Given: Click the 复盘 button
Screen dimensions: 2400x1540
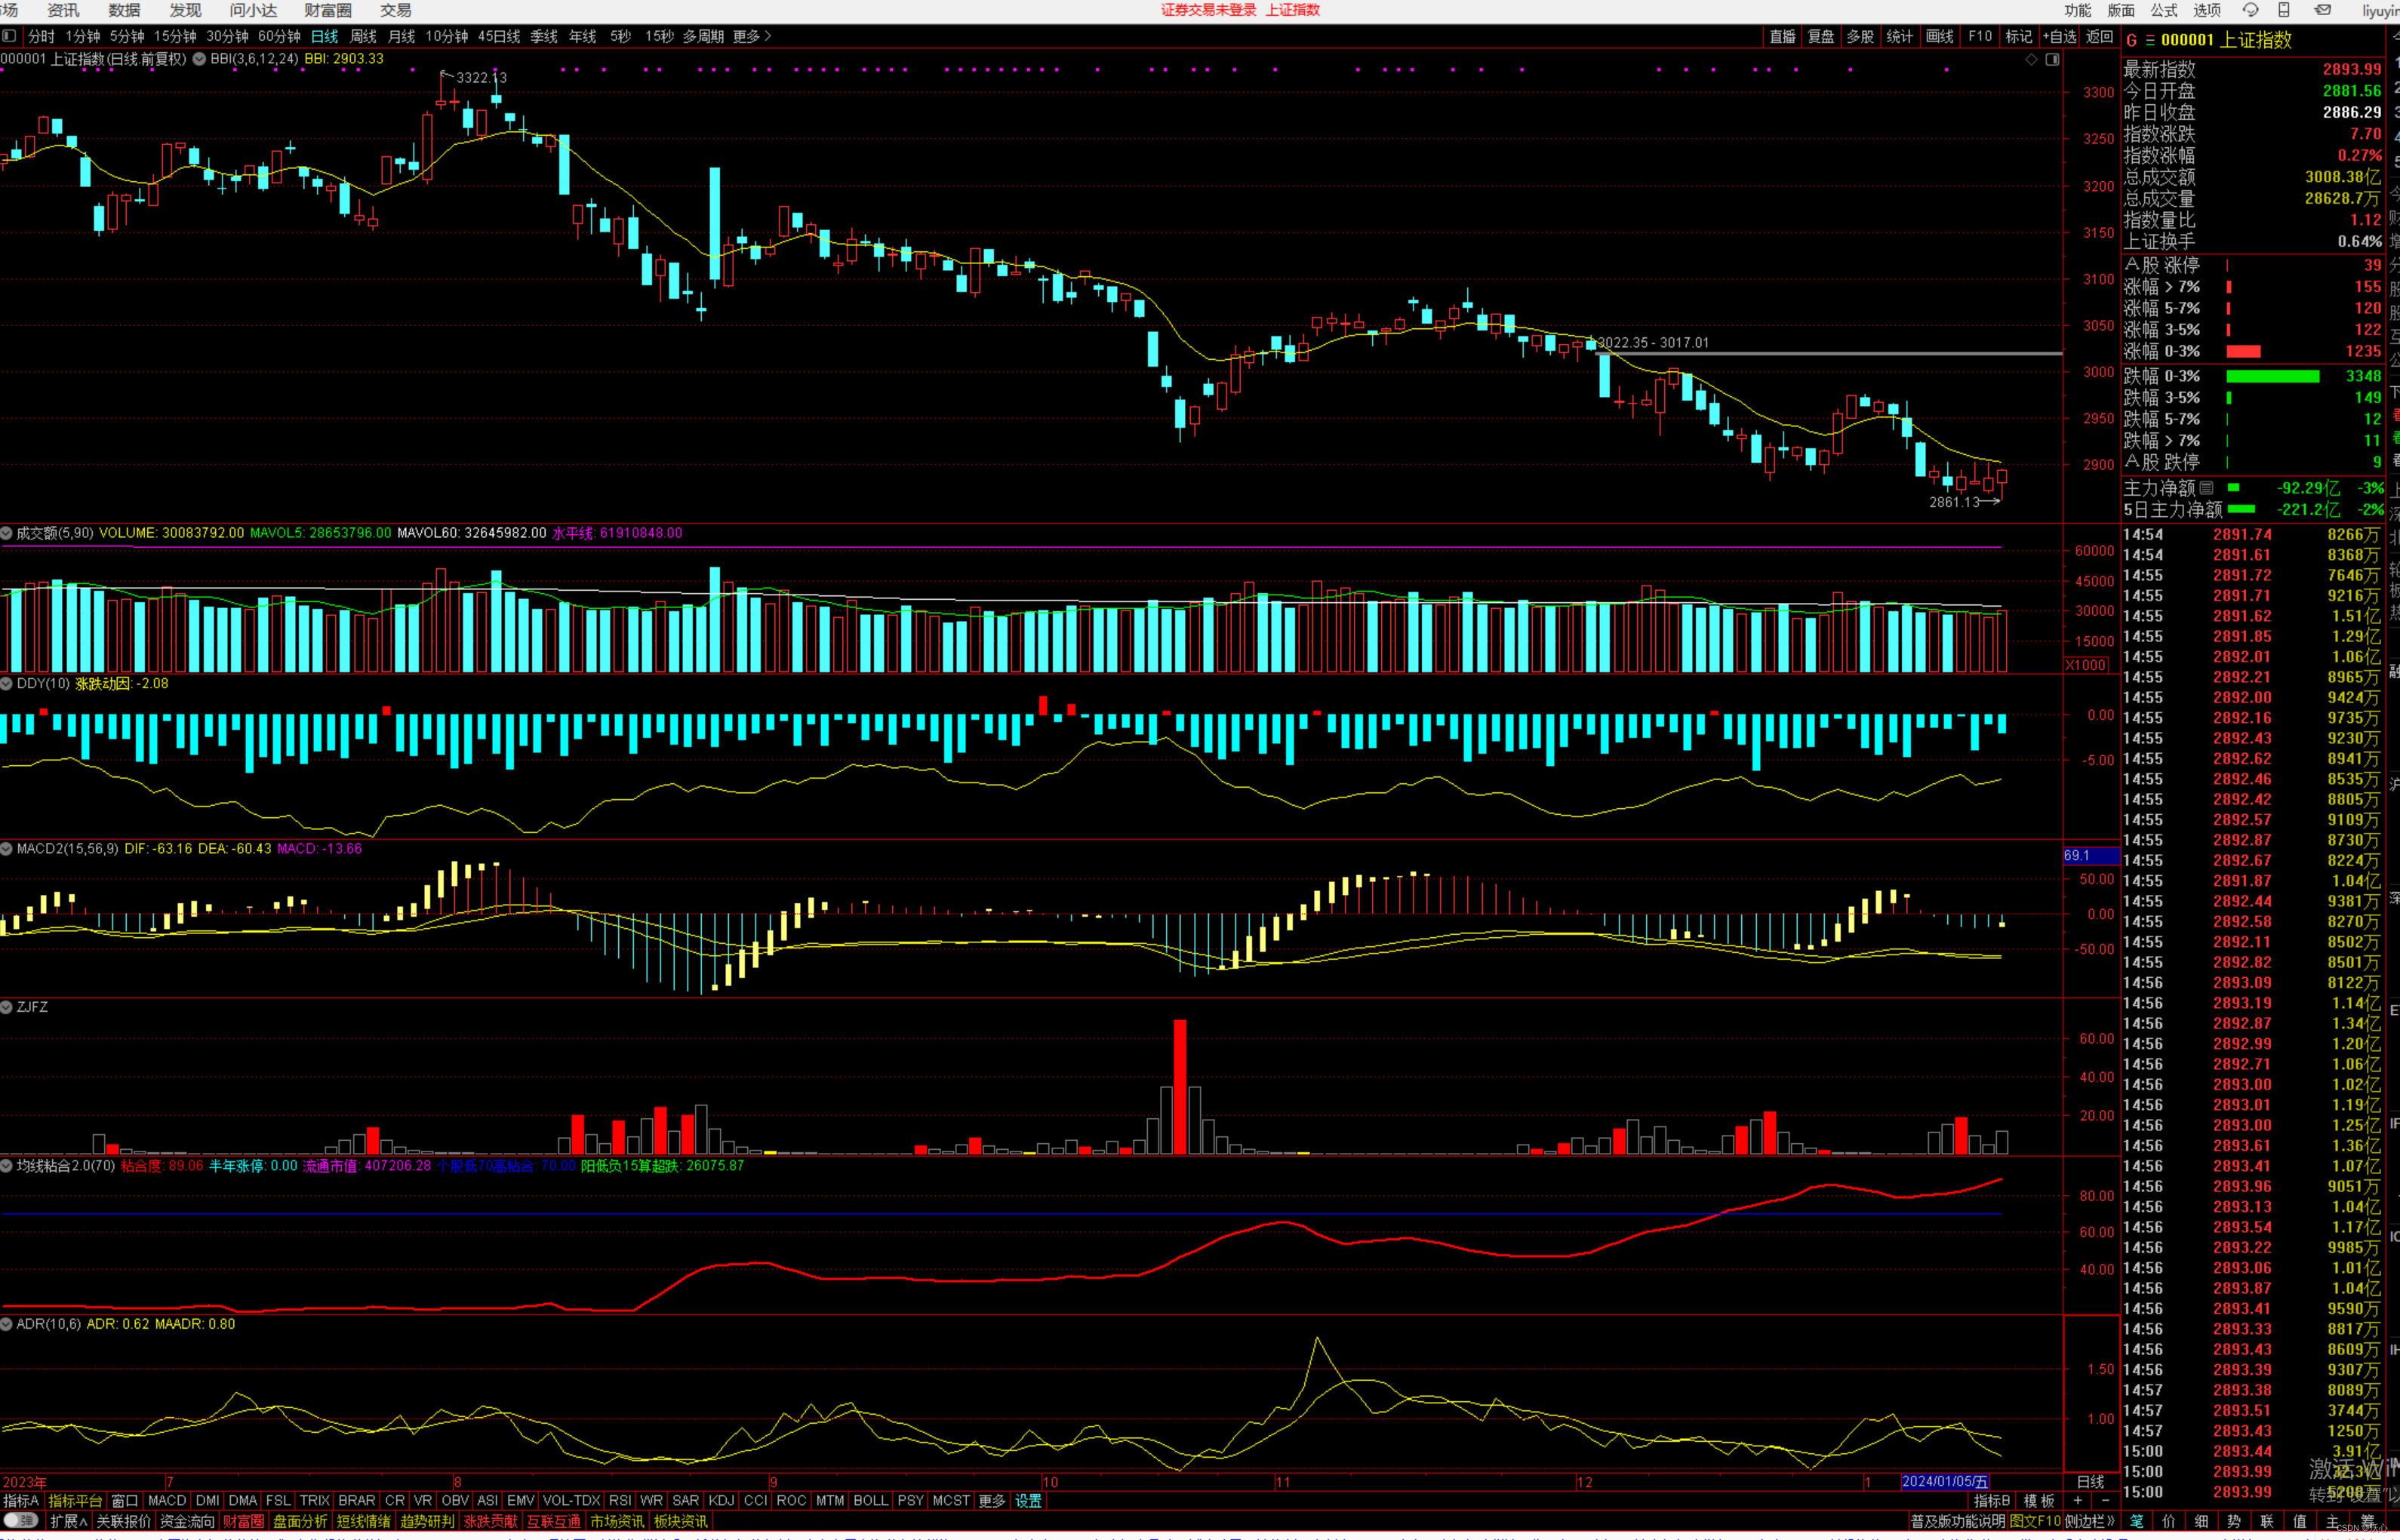Looking at the screenshot, I should (1821, 36).
